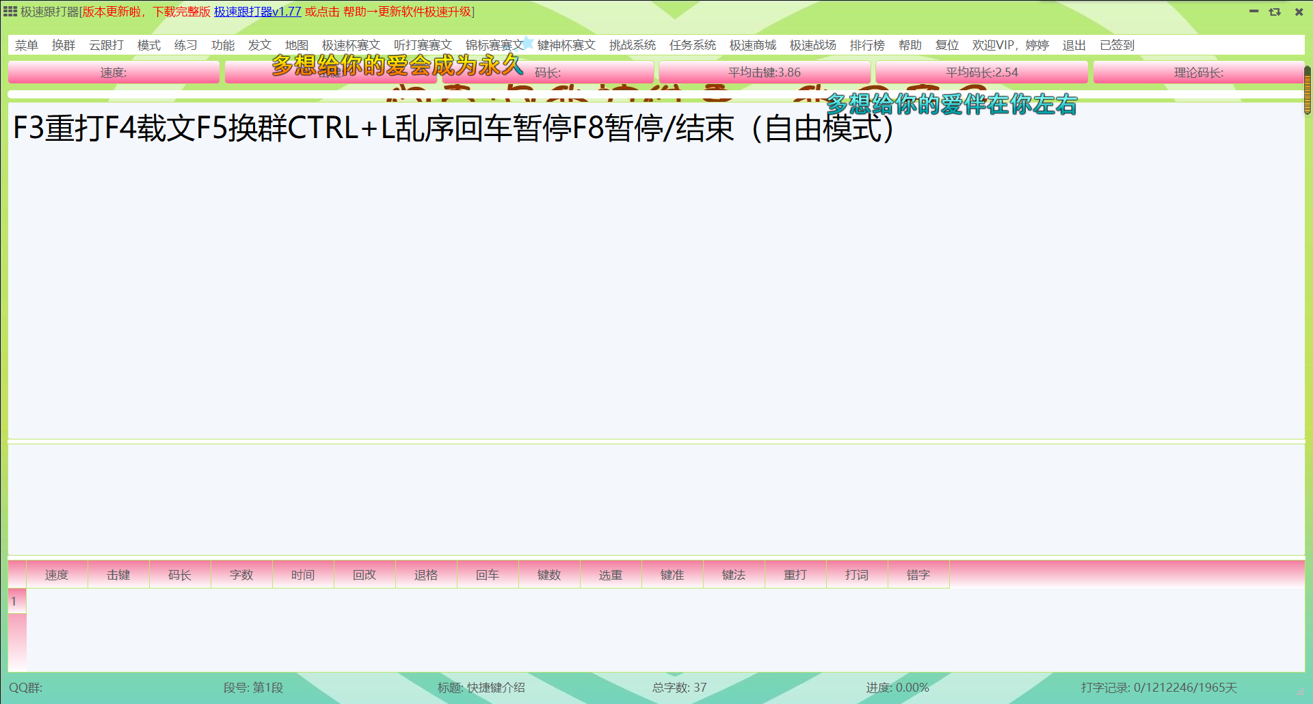1313x704 pixels.
Task: Click the 击键 column header
Action: pyautogui.click(x=118, y=575)
